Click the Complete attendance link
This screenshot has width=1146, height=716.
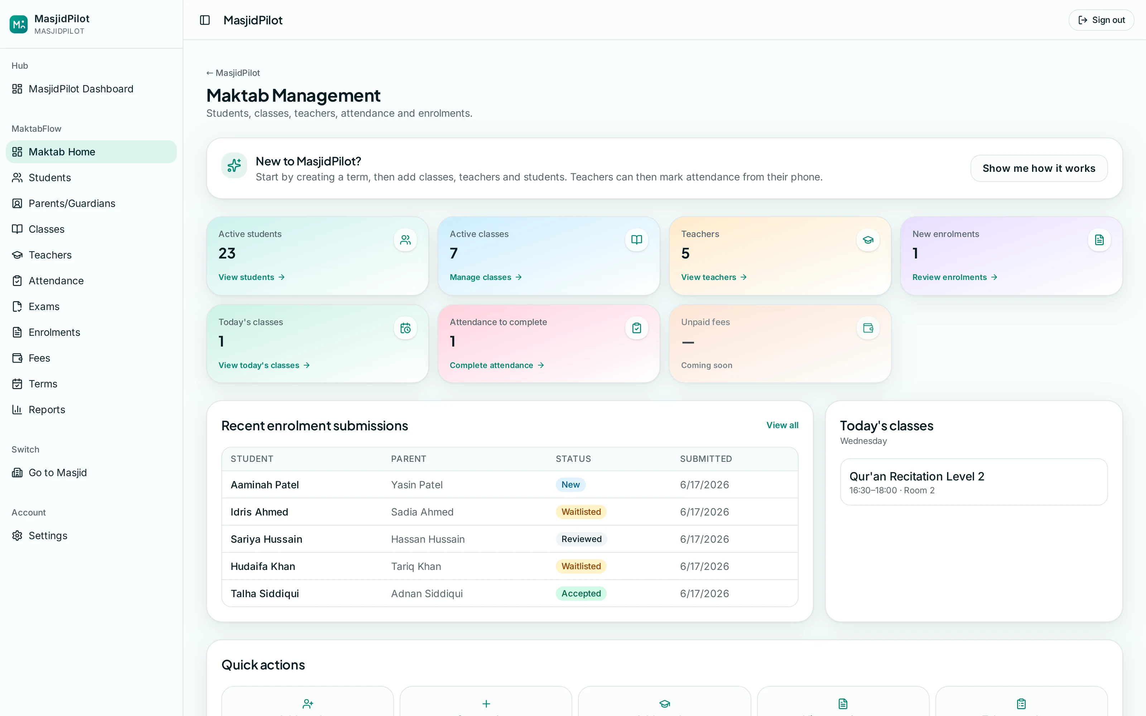(x=497, y=366)
